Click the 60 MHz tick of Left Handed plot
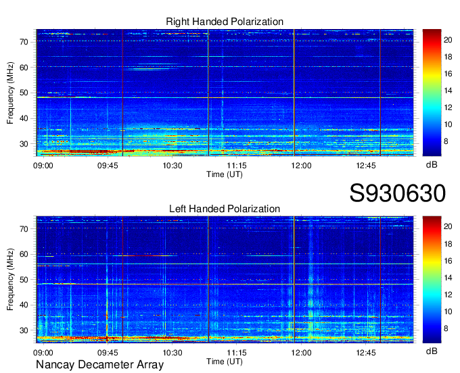The height and width of the screenshot is (373, 460). click(24, 254)
